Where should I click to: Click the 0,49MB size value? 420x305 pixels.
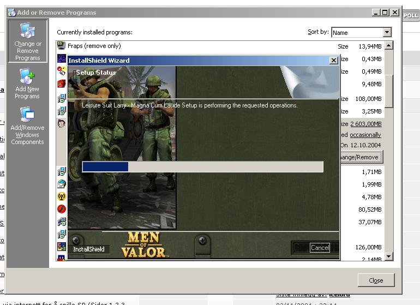tap(371, 71)
